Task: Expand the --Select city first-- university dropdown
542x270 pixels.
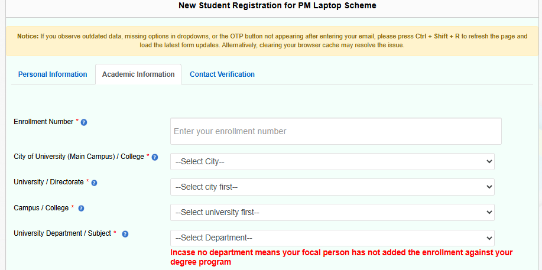Action: point(332,187)
